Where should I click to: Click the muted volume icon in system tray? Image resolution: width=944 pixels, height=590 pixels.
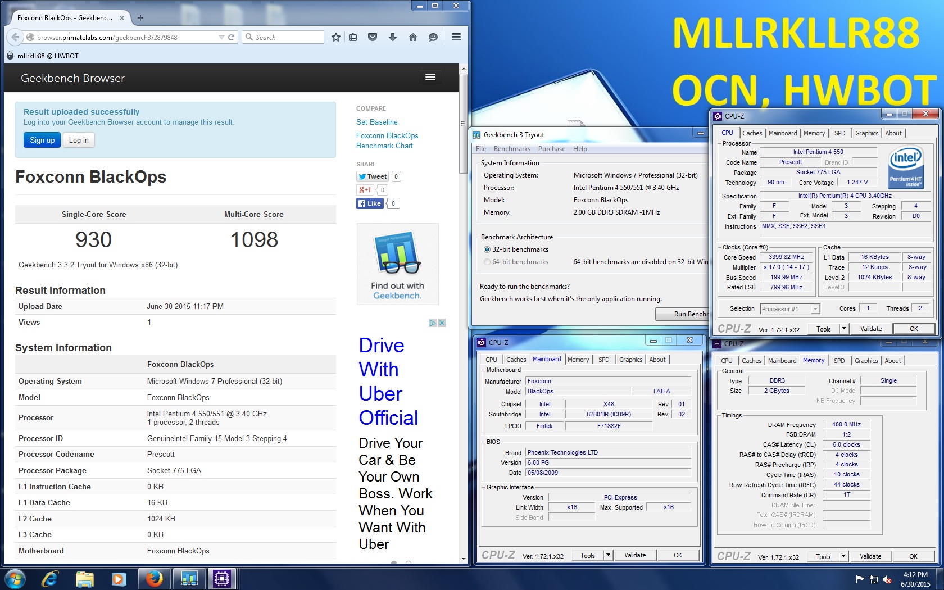click(887, 579)
